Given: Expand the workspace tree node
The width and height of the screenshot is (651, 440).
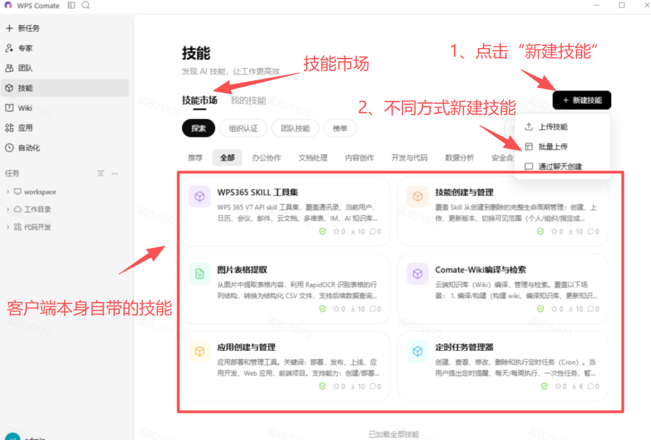Looking at the screenshot, I should (8, 192).
